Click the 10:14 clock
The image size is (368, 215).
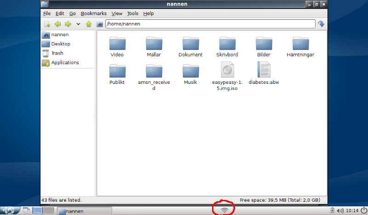pyautogui.click(x=352, y=211)
